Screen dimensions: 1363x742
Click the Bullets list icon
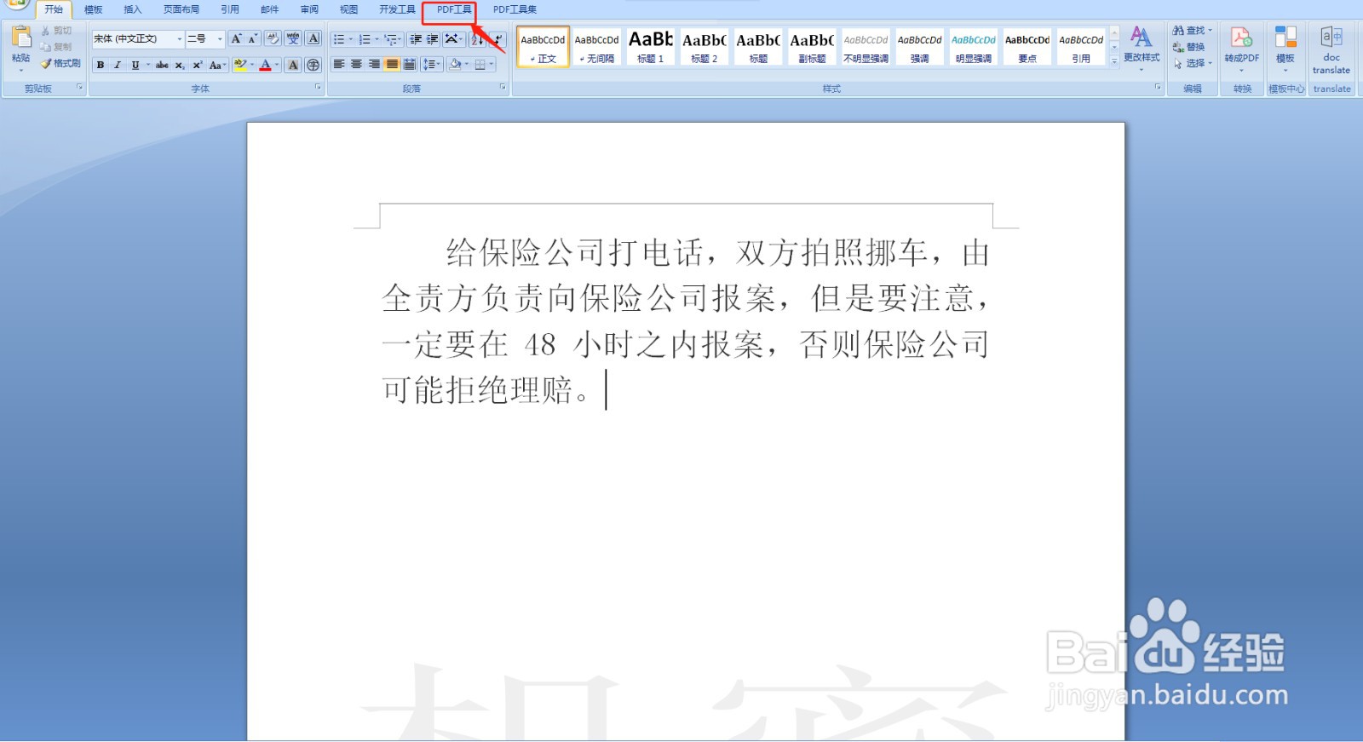[x=339, y=39]
